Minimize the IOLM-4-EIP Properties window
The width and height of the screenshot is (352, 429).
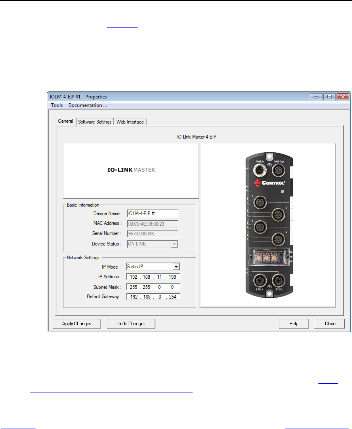pos(316,97)
